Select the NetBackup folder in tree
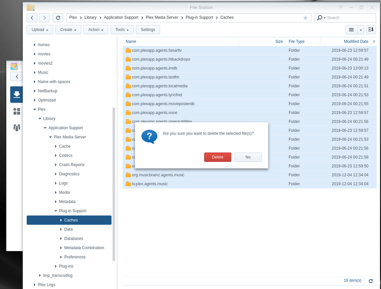 pos(47,91)
